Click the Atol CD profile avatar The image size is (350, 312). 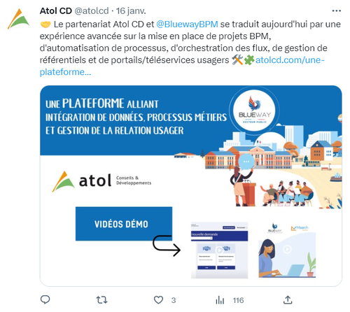pos(18,19)
